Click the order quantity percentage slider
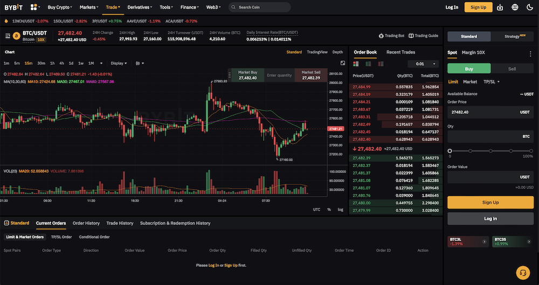Viewport: 539px width, 285px height. coord(490,151)
